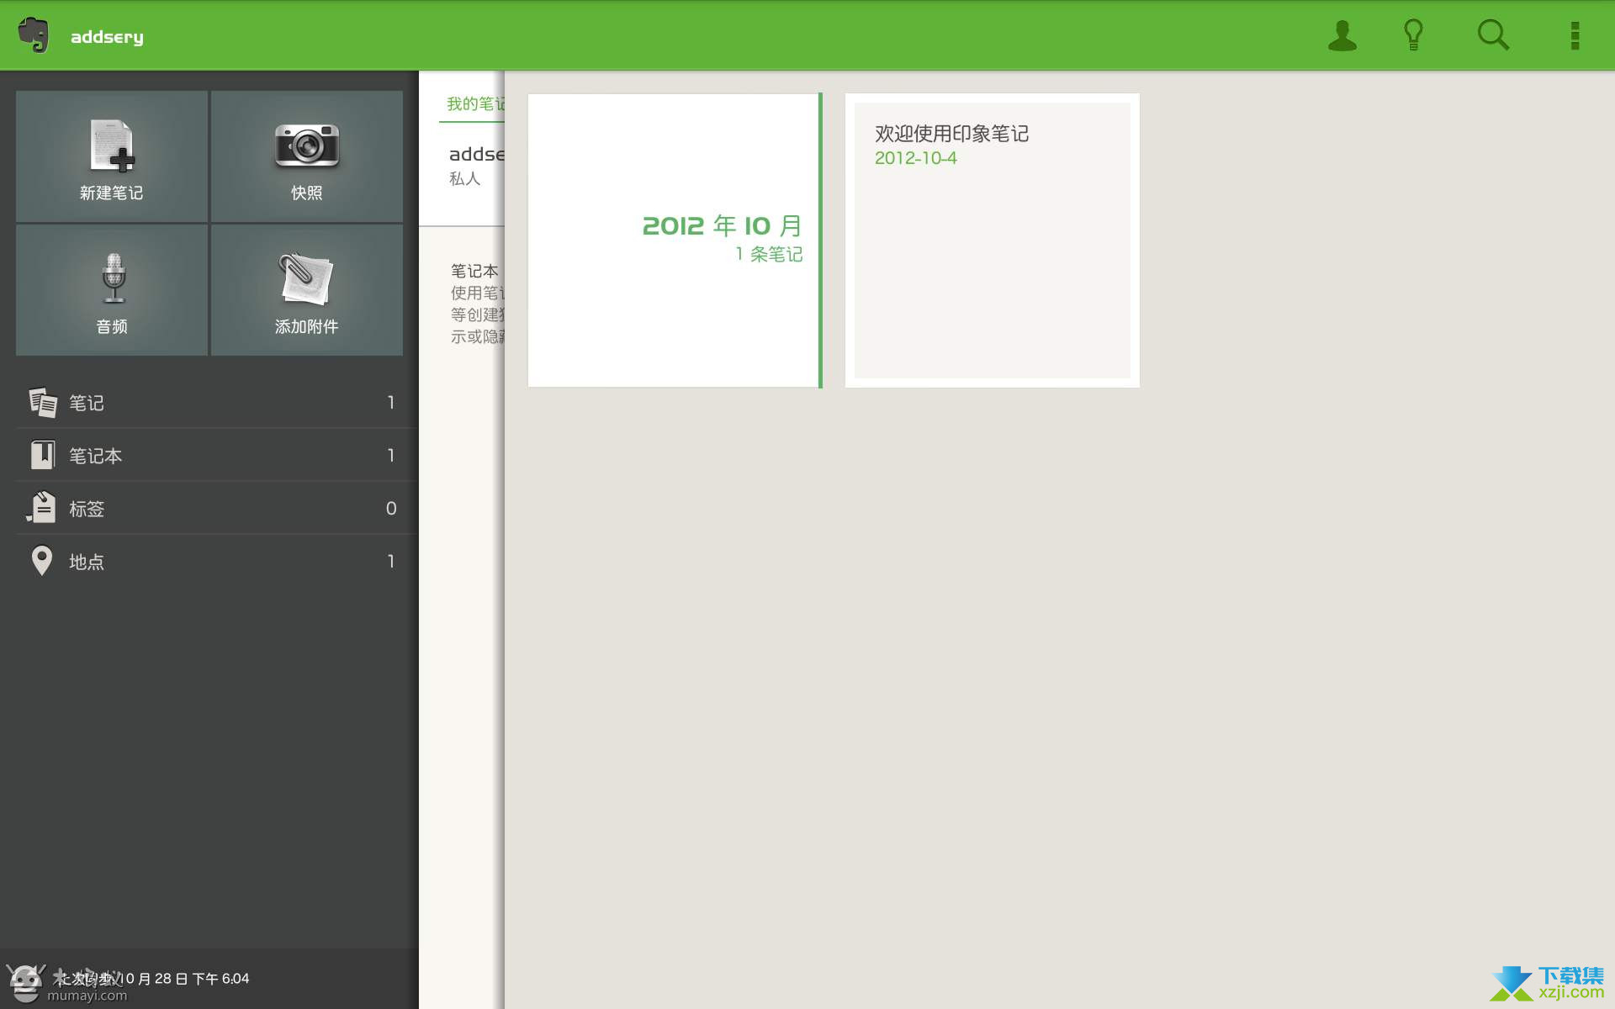Create a new note with 新建笔记
1615x1009 pixels.
(112, 157)
